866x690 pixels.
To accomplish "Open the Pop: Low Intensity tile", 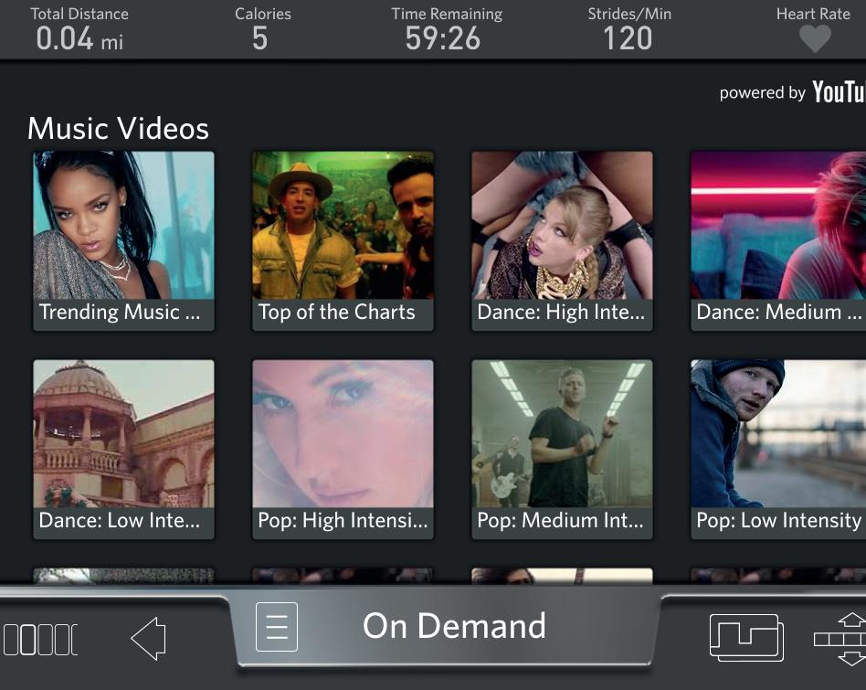I will [778, 449].
